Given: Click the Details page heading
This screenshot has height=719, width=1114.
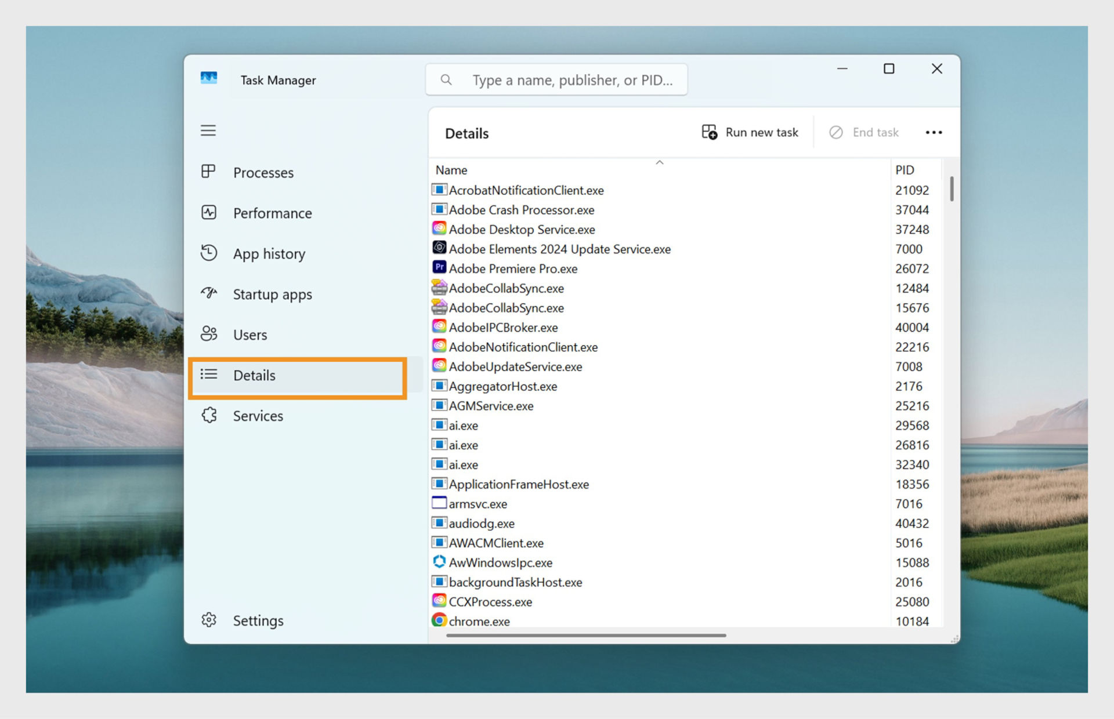Looking at the screenshot, I should point(467,133).
